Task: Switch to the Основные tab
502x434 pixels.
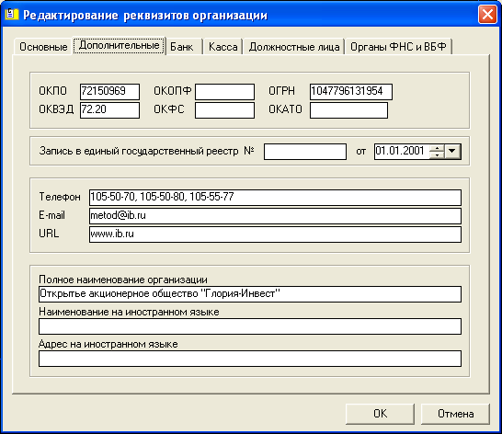Action: coord(43,47)
